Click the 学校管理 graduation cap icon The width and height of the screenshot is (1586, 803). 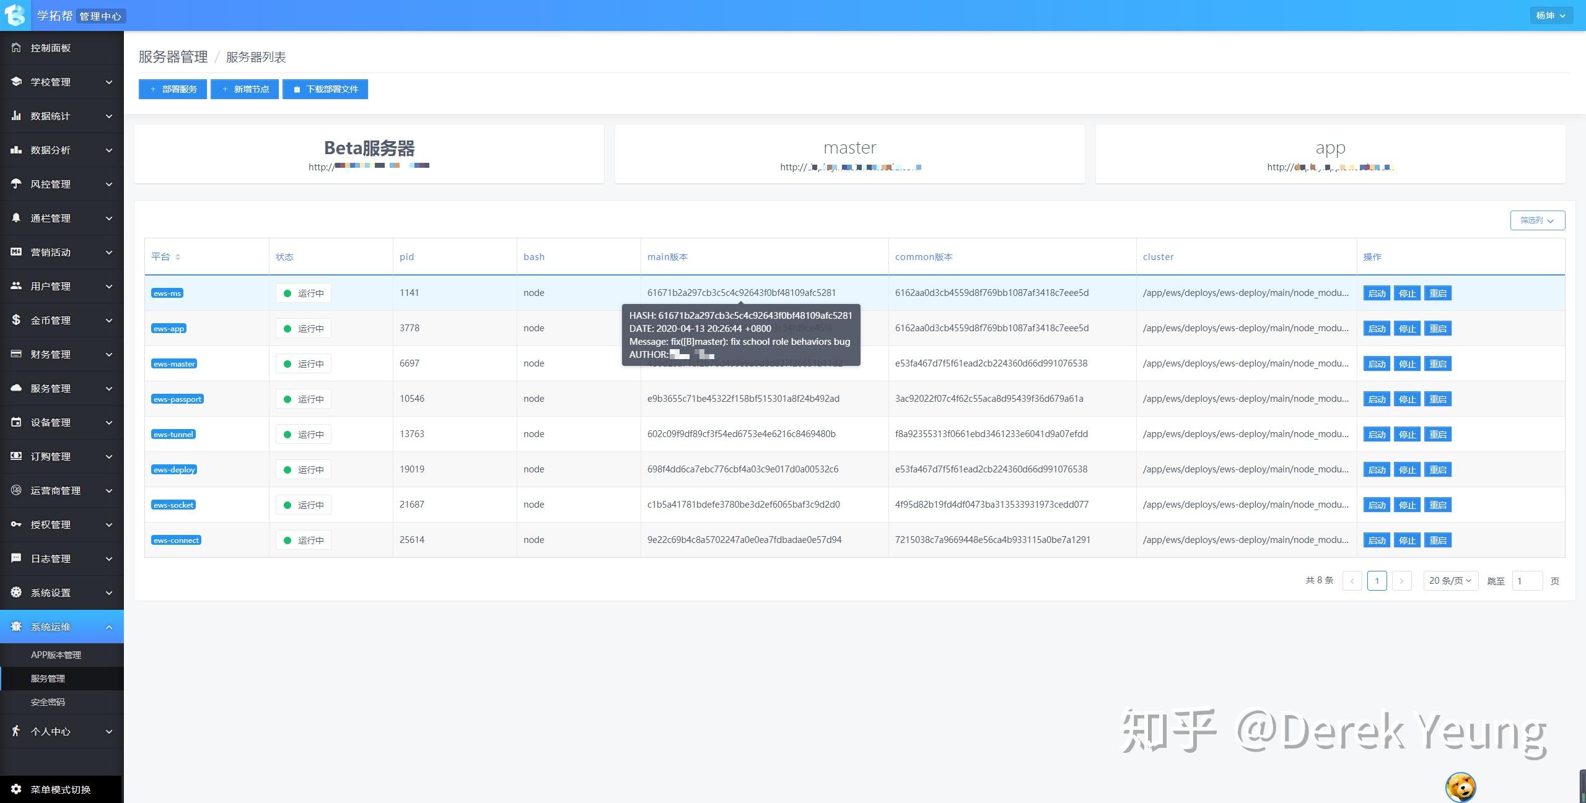(16, 82)
